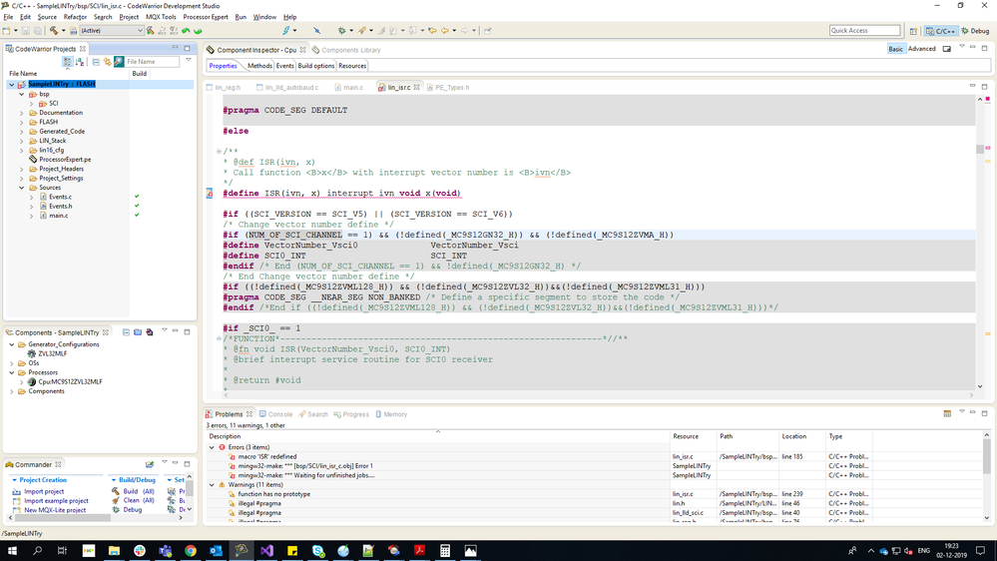Click the Debug link in Commander
Viewport: 997px width, 561px height.
click(x=133, y=510)
